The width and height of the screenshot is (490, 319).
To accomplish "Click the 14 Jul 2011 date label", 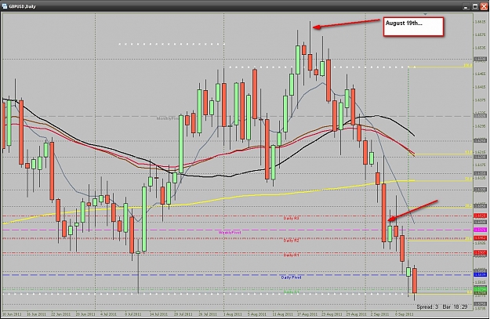I will pyautogui.click(x=158, y=314).
